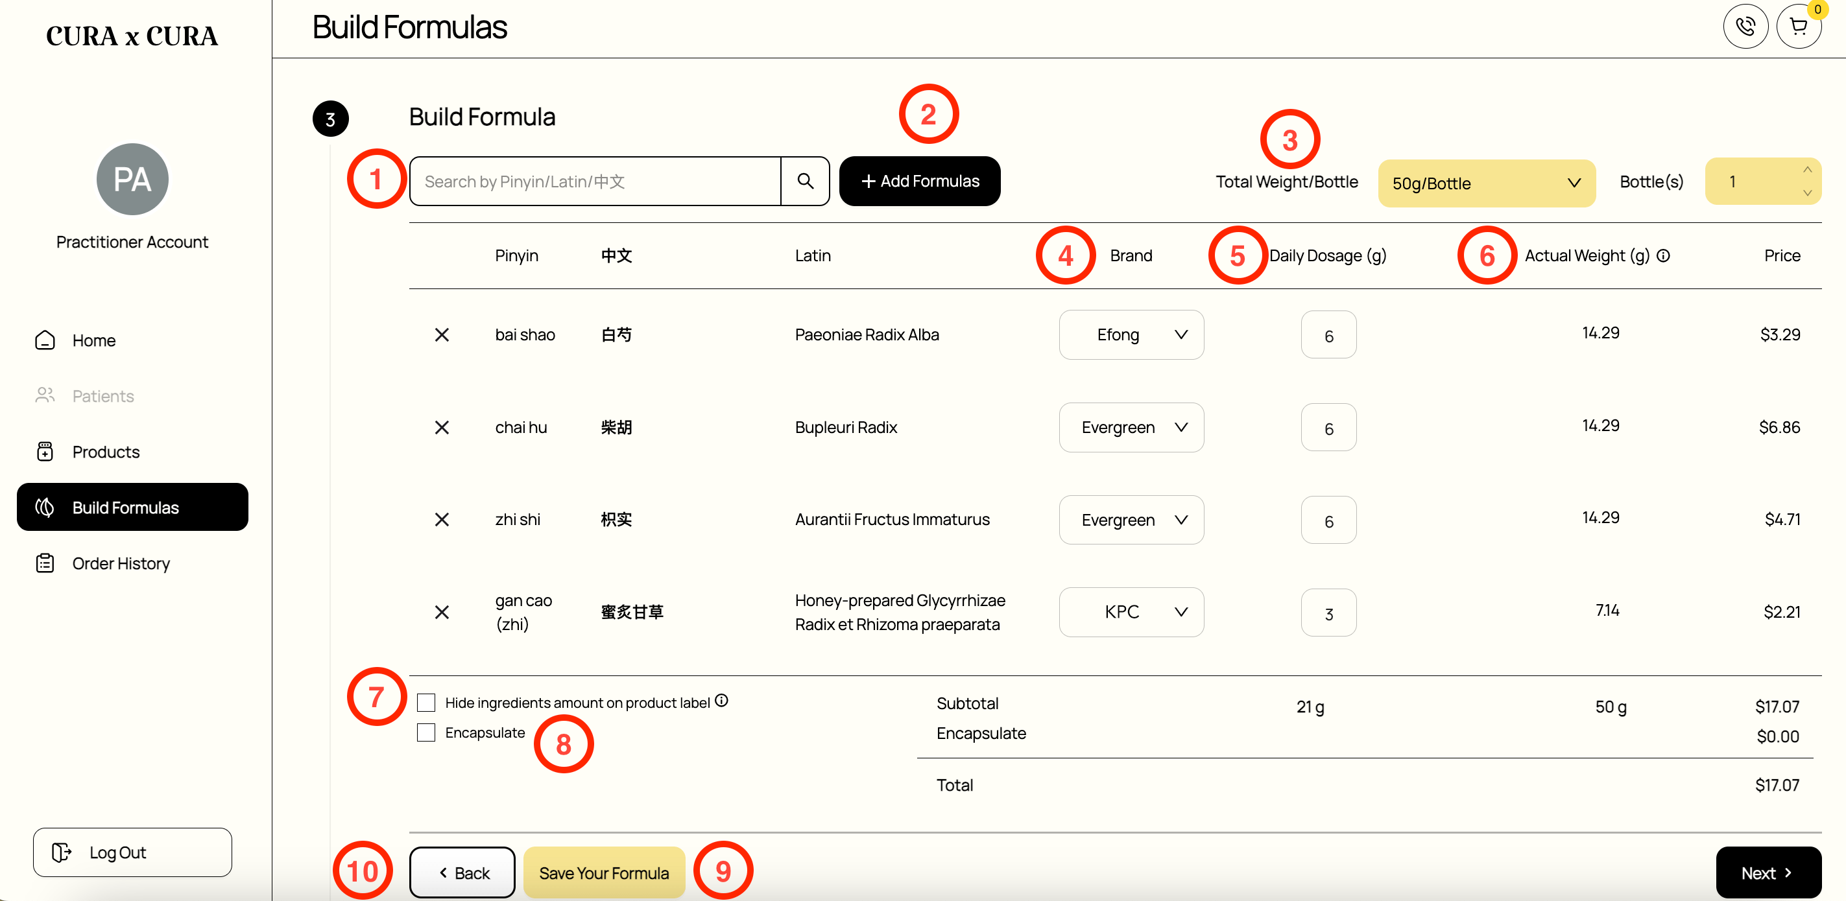1846x901 pixels.
Task: Click the magnifier search icon
Action: pyautogui.click(x=805, y=181)
